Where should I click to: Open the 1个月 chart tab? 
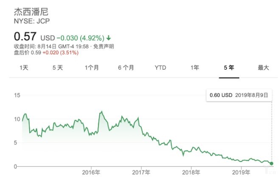pyautogui.click(x=92, y=68)
